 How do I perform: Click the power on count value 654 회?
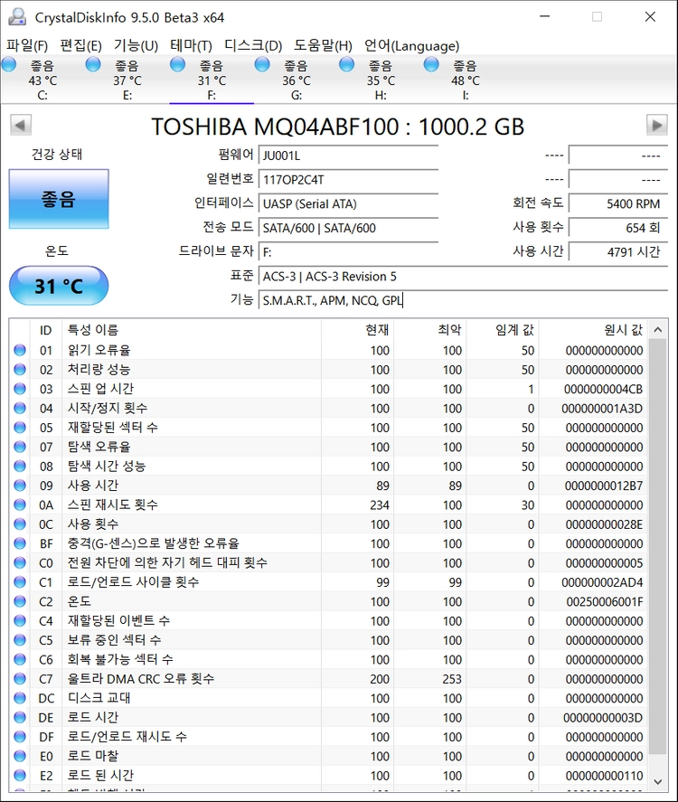(x=618, y=228)
